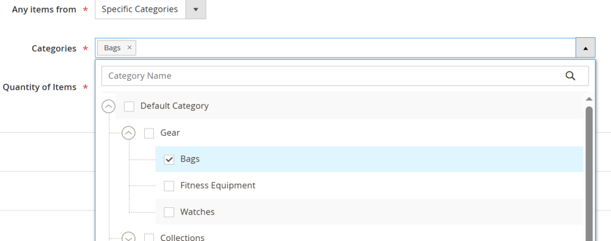Focus the Category Name search field
This screenshot has height=241, width=611.
345,76
